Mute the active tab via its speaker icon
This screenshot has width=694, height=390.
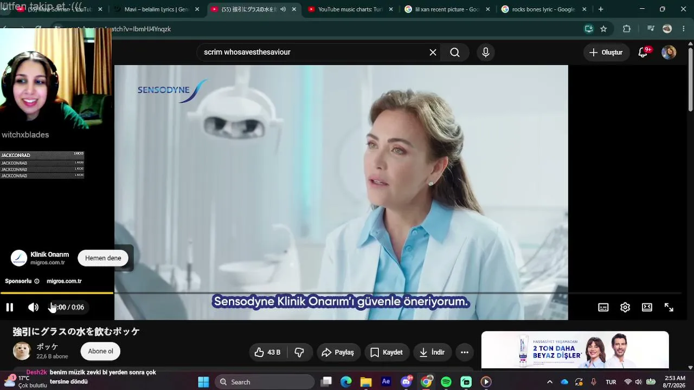click(x=283, y=9)
